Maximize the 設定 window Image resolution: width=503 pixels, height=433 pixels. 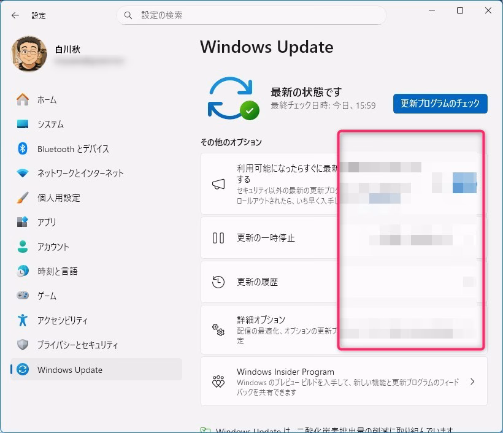click(x=459, y=10)
